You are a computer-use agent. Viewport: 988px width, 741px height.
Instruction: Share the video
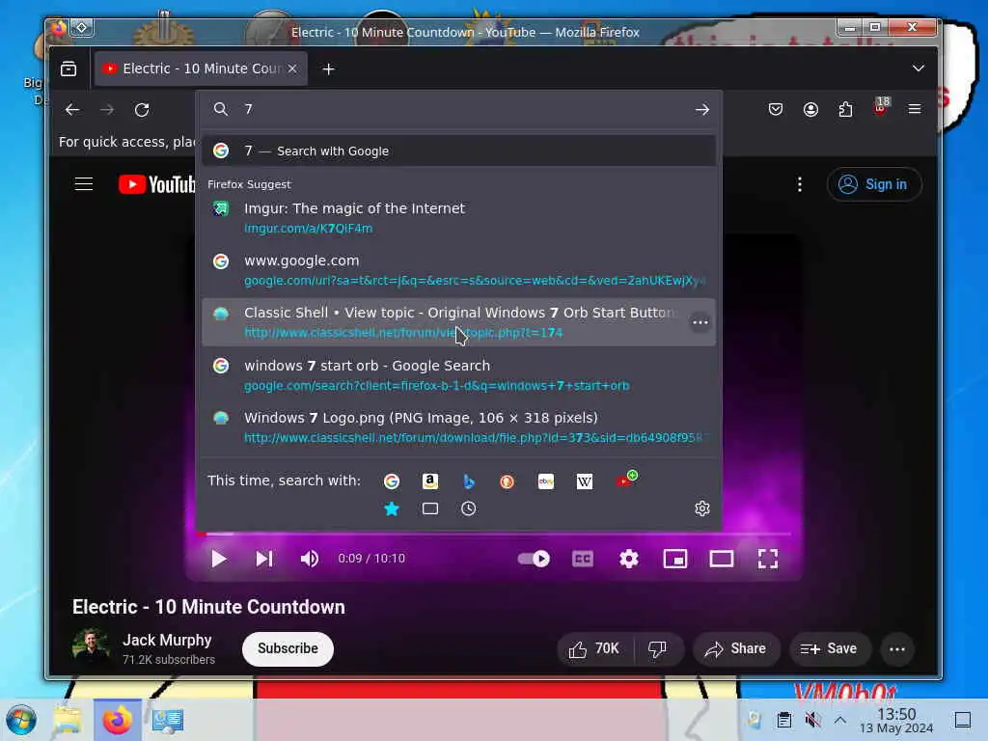(736, 649)
